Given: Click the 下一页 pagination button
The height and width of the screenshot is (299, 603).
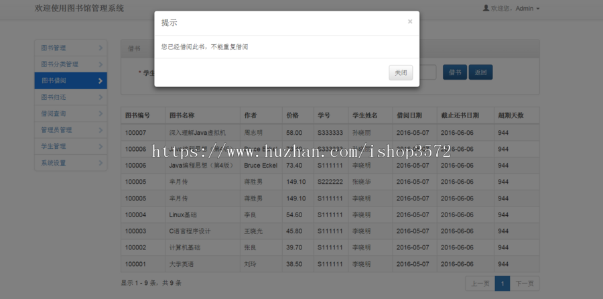Looking at the screenshot, I should click(x=525, y=284).
